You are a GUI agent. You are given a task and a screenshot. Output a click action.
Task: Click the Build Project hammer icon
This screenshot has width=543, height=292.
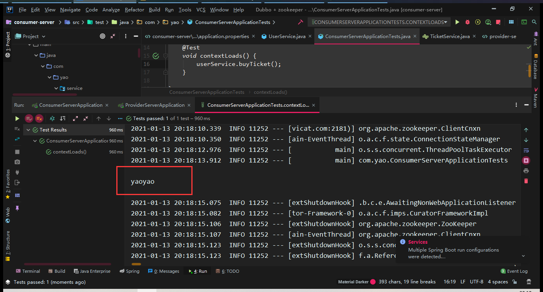[x=301, y=22]
